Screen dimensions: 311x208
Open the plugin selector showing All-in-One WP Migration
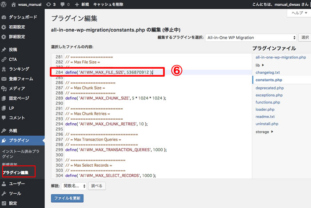tap(251, 38)
